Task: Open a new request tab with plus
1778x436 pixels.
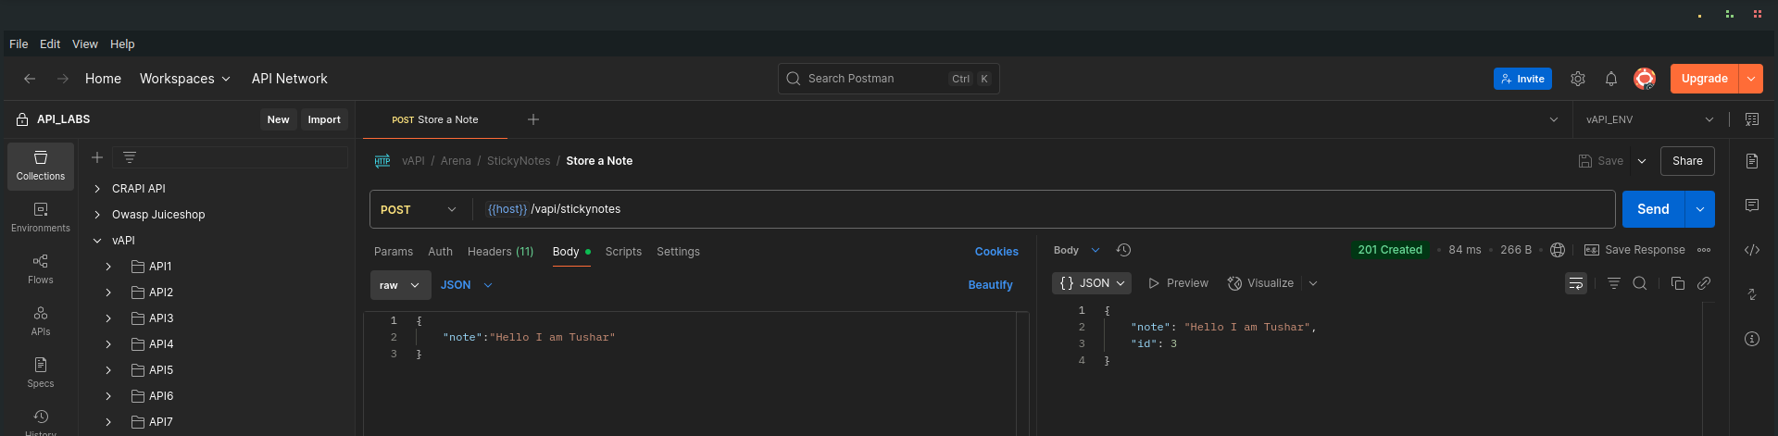Action: click(x=533, y=119)
